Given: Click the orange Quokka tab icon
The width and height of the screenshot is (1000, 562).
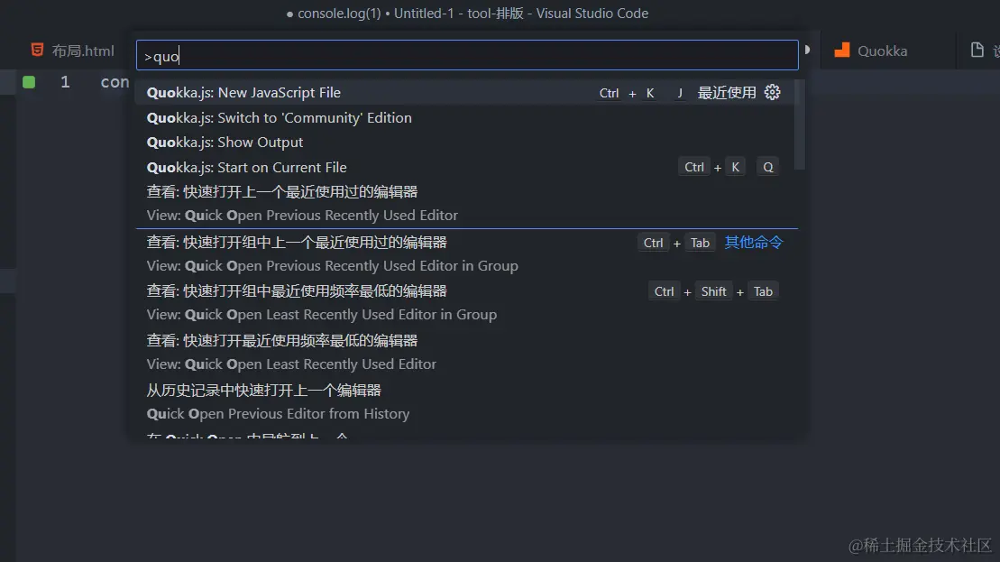Looking at the screenshot, I should [x=842, y=51].
